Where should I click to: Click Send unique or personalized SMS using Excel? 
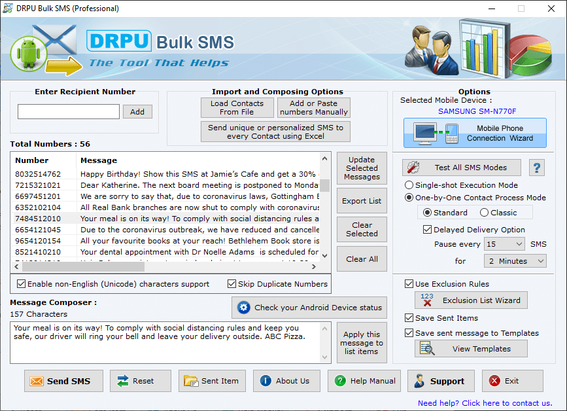[x=275, y=132]
